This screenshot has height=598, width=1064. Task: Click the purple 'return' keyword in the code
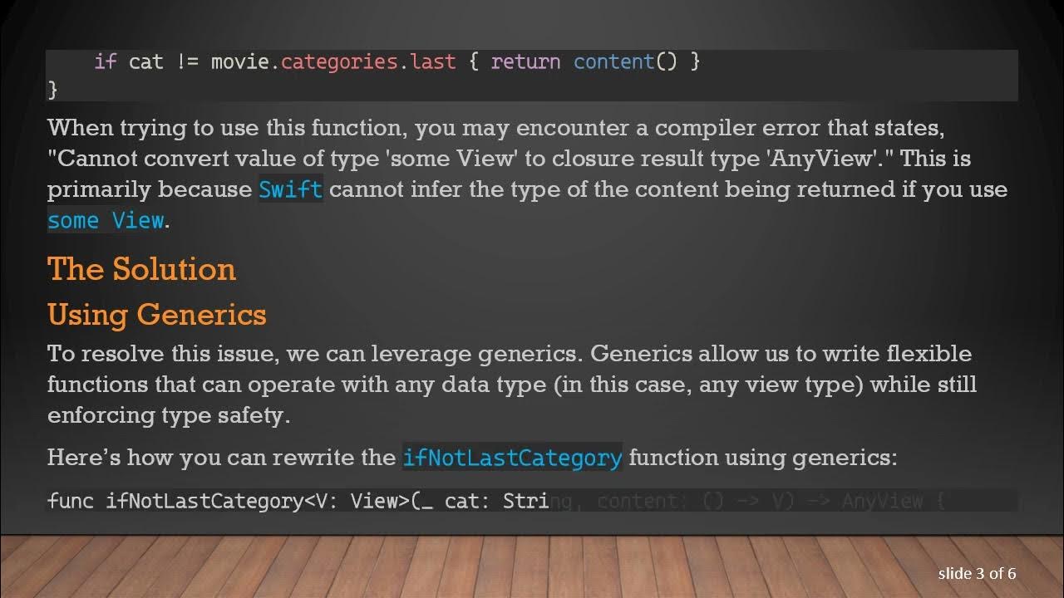pos(525,62)
